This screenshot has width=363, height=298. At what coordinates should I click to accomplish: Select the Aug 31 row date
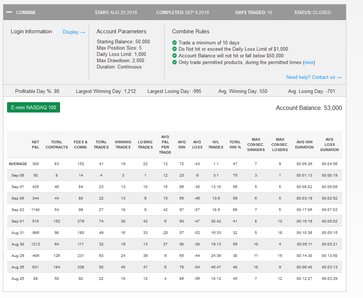click(18, 232)
